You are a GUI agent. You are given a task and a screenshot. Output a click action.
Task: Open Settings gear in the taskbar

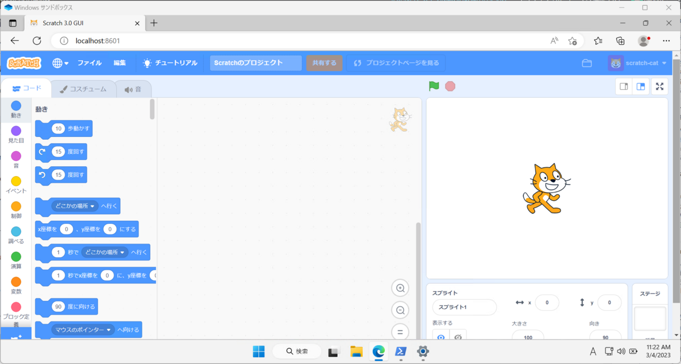coord(423,352)
